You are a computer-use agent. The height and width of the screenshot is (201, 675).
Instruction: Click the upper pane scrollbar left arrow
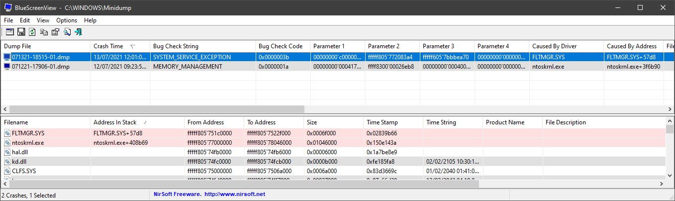point(4,109)
